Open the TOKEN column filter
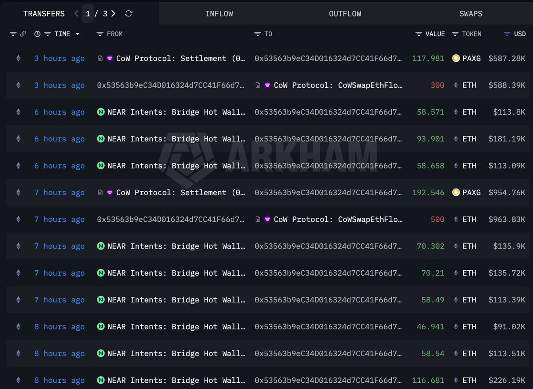 click(455, 34)
